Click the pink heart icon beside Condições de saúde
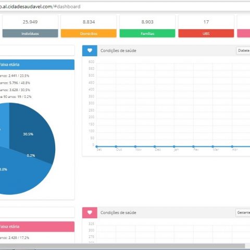 90,213
